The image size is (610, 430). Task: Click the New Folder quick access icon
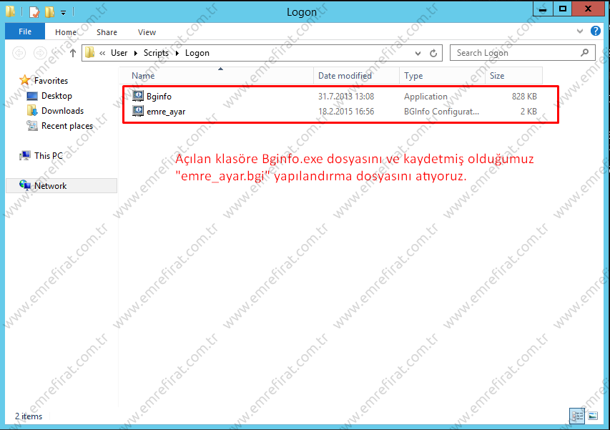point(49,12)
